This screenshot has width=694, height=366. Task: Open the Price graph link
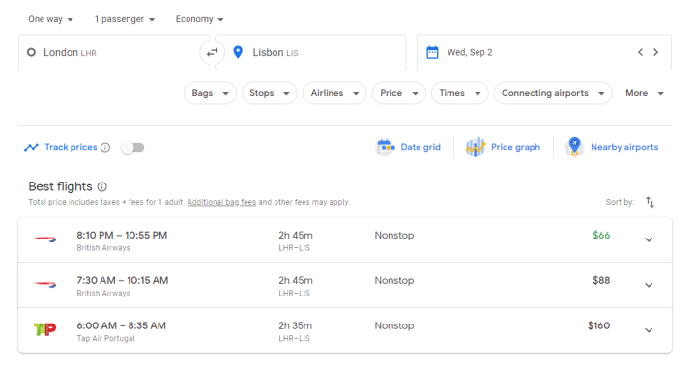pos(515,147)
